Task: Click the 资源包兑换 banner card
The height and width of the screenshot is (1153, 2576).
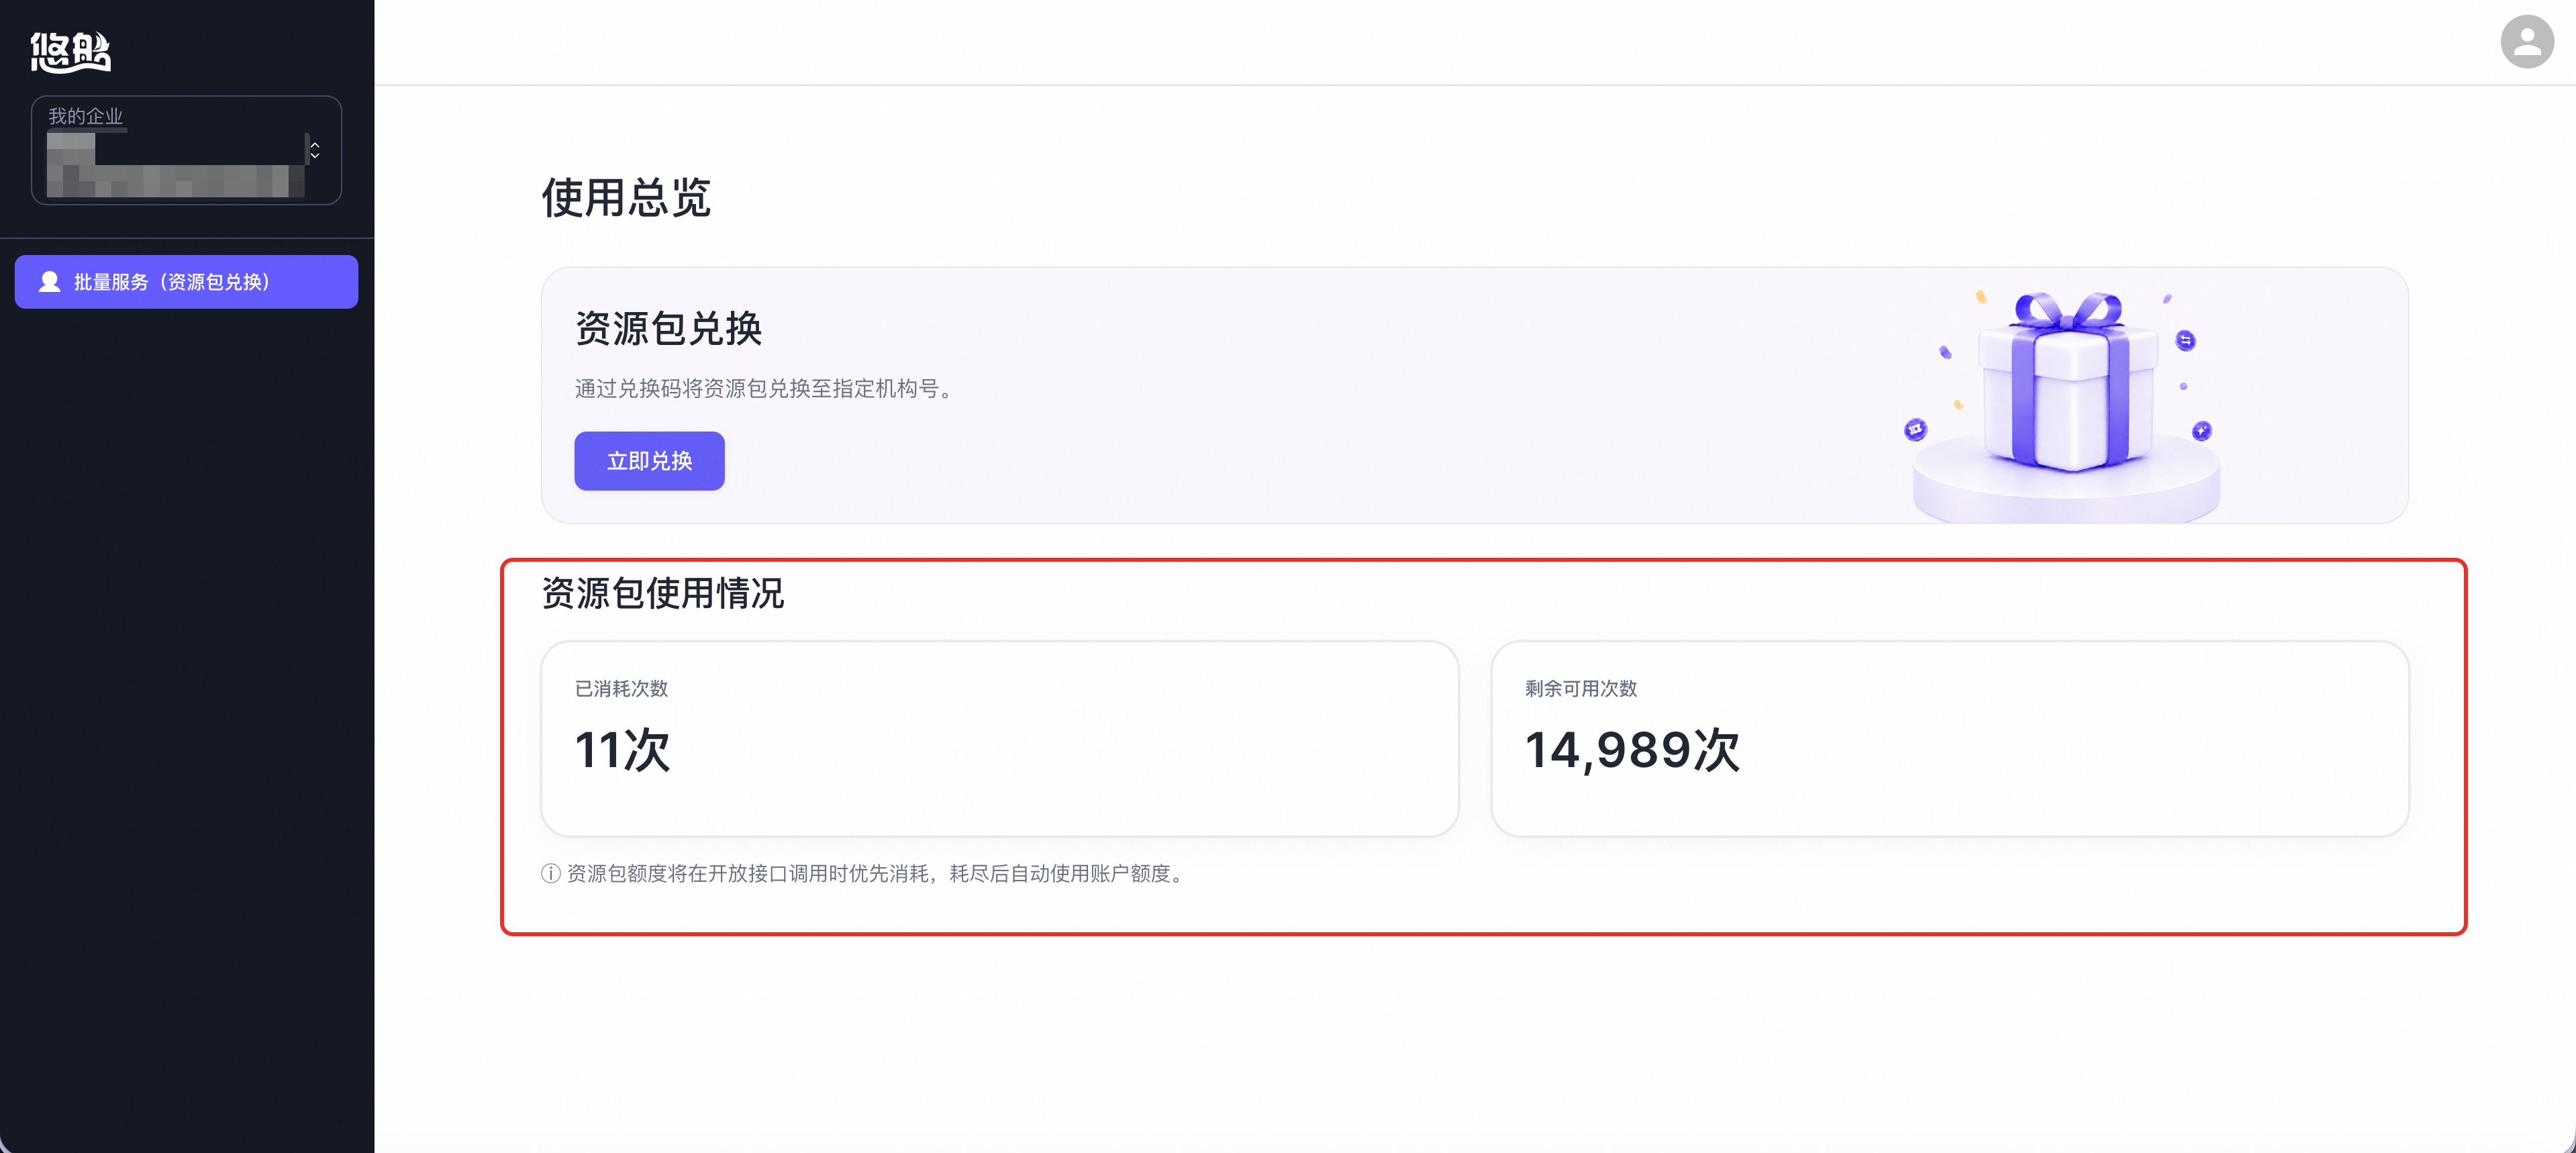Action: pos(1474,395)
